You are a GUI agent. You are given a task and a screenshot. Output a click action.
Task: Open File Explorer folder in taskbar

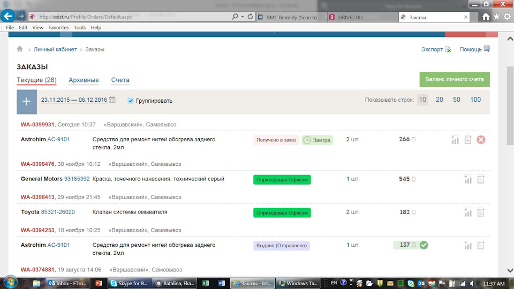click(36, 284)
